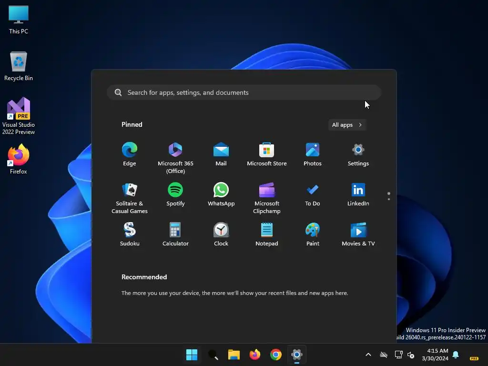
Task: Open File Explorer from taskbar
Action: 234,355
